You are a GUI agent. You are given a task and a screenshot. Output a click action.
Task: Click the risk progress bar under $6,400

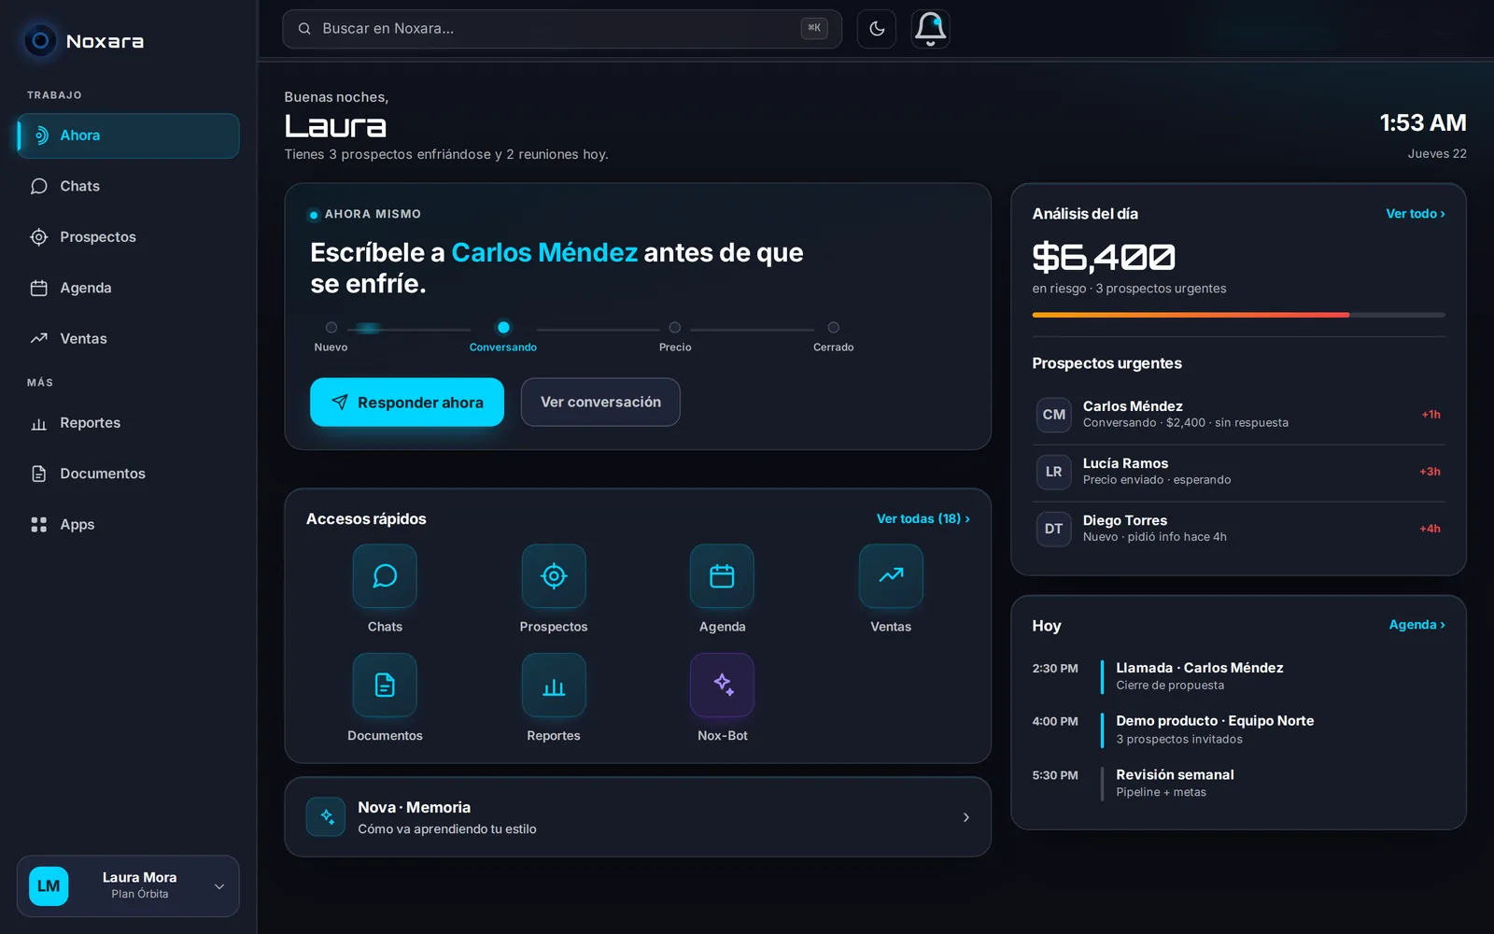tap(1239, 315)
